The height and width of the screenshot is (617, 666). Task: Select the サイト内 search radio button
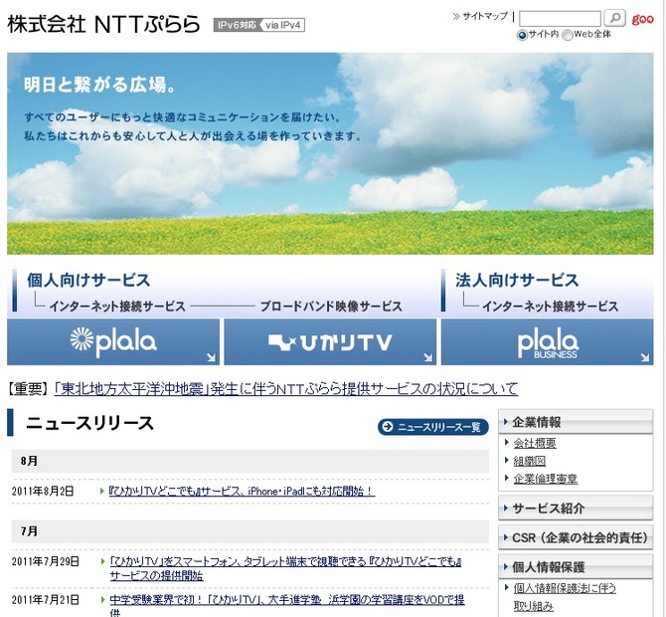pyautogui.click(x=522, y=35)
